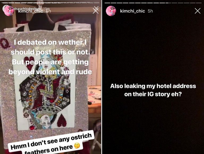Jump to first progress segment, black story
This screenshot has width=204, height=154.
108,3
